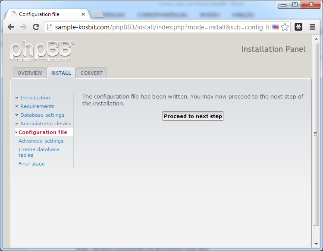Select the Configuration file browser tab

click(x=48, y=14)
